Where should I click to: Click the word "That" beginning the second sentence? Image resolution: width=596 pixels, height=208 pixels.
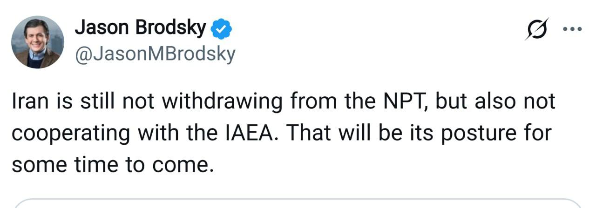[x=306, y=134]
